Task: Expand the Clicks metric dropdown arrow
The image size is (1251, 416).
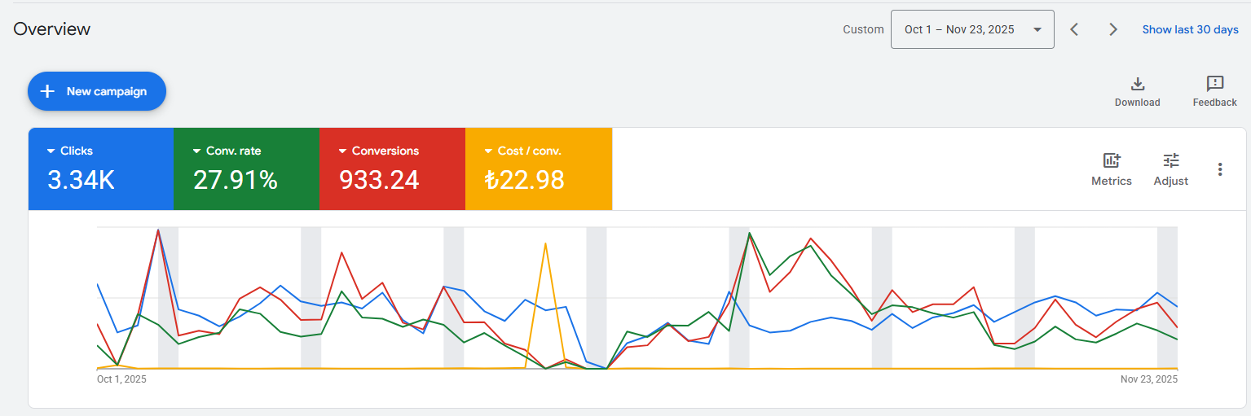Action: tap(51, 151)
